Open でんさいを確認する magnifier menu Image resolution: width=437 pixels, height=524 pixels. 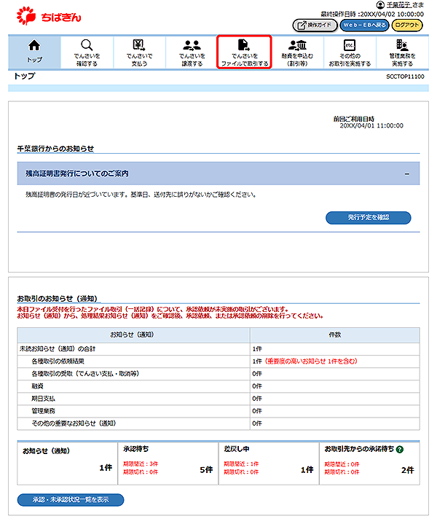[x=87, y=51]
